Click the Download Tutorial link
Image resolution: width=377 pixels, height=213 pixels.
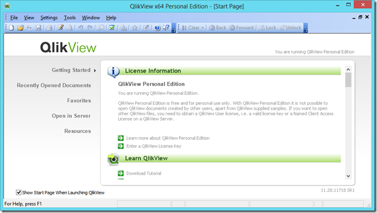click(144, 173)
